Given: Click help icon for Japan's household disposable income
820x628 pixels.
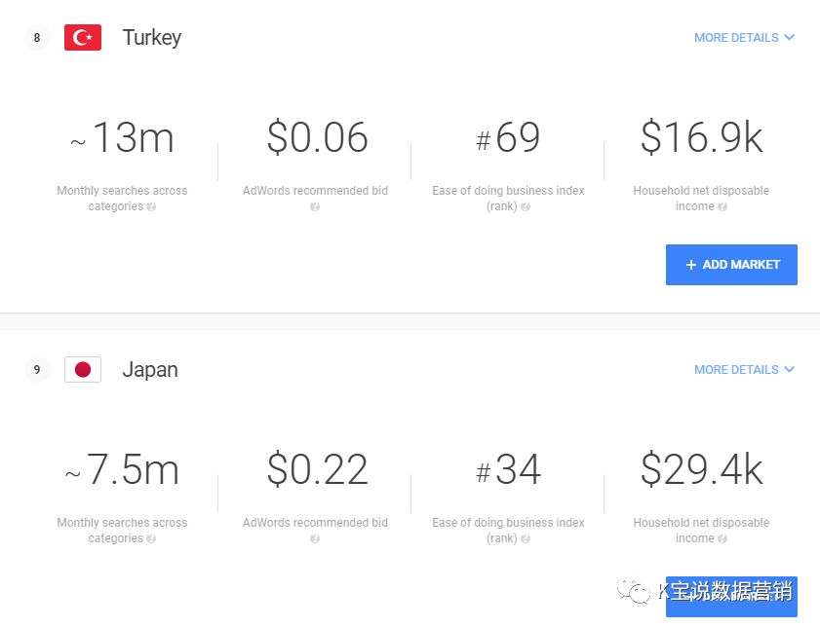Looking at the screenshot, I should [722, 538].
